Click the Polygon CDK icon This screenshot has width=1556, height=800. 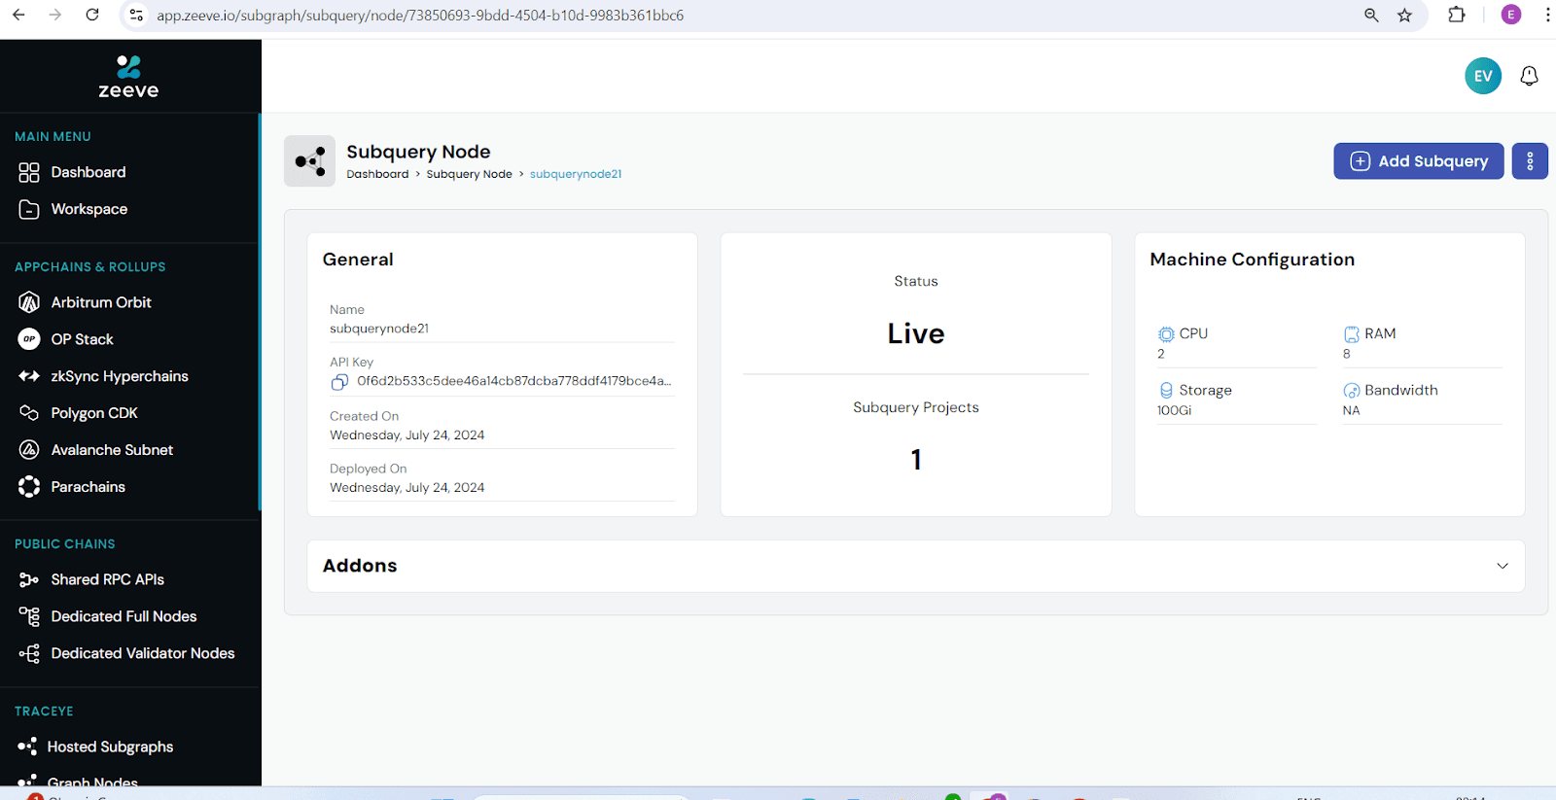tap(29, 413)
